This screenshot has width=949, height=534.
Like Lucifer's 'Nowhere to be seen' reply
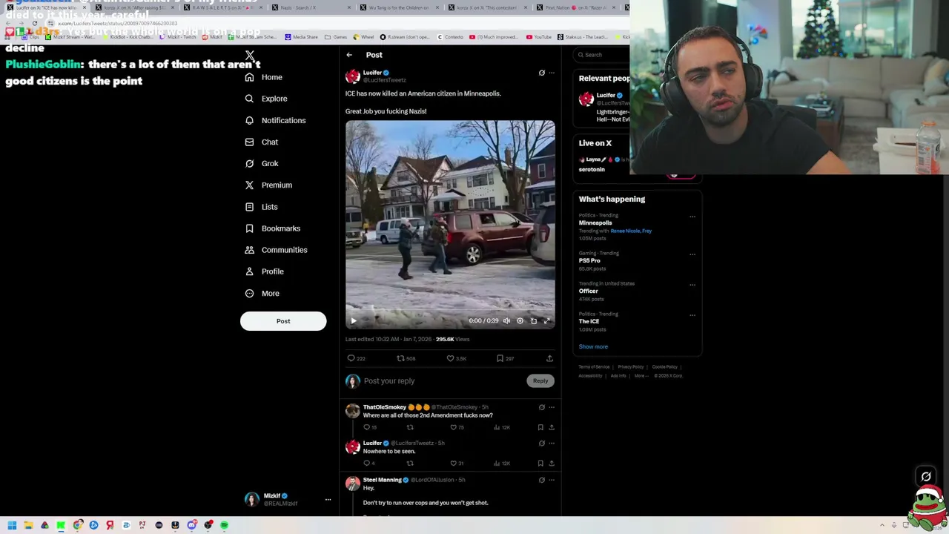tap(457, 463)
